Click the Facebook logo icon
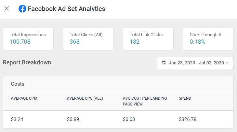 coord(22,9)
